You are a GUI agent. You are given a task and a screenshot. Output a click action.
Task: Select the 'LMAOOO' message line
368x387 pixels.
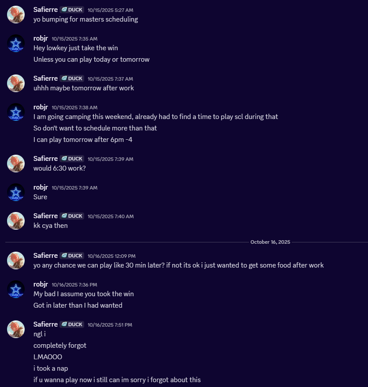48,357
